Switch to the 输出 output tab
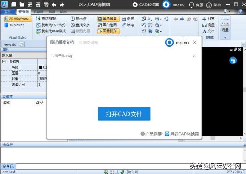Image resolution: width=246 pixels, height=174 pixels. tap(63, 12)
